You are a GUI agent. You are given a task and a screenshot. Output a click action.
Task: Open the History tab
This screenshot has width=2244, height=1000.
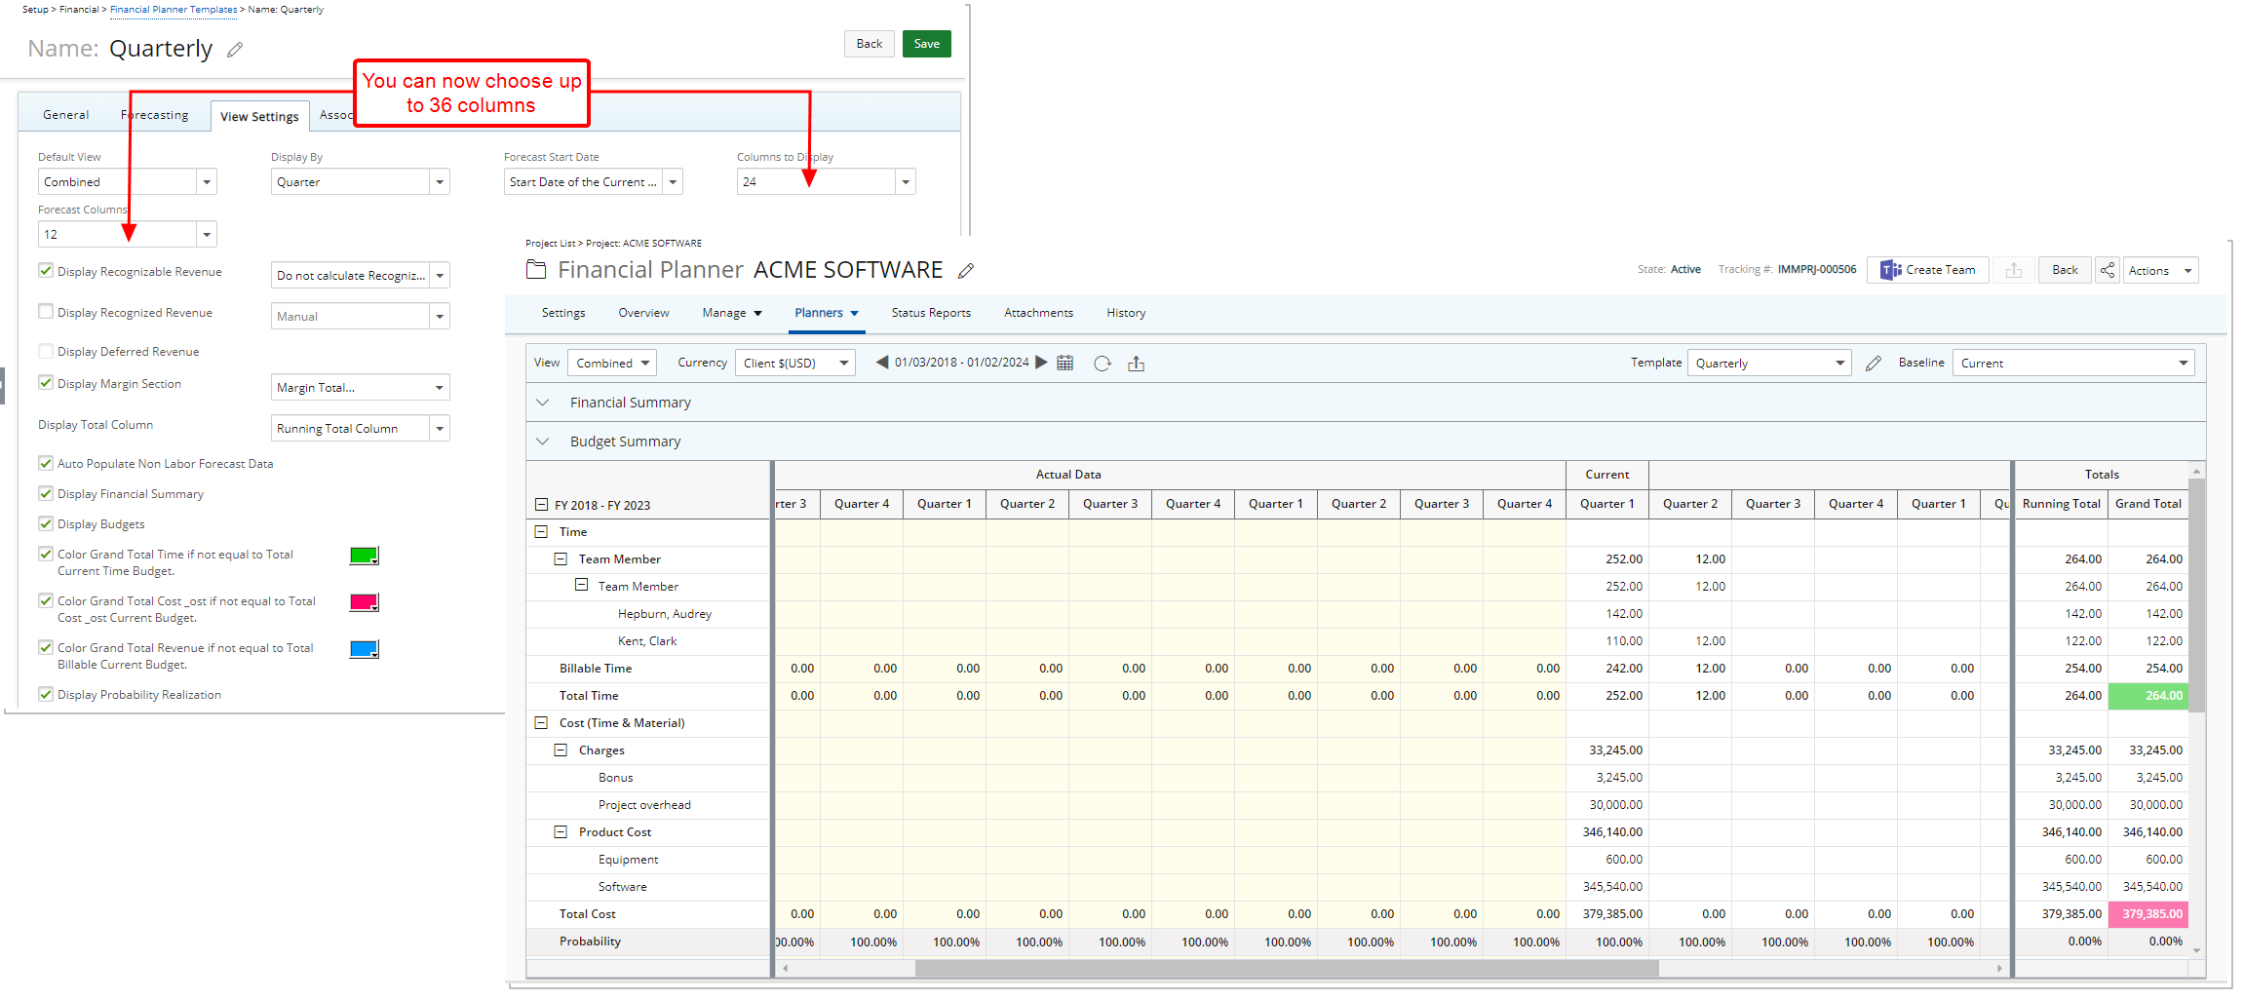tap(1126, 313)
